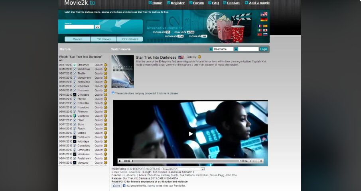Image resolution: width=361 pixels, height=191 pixels.
Task: Open the Stream2k (1/1) part dropdown
Action: pos(183,169)
